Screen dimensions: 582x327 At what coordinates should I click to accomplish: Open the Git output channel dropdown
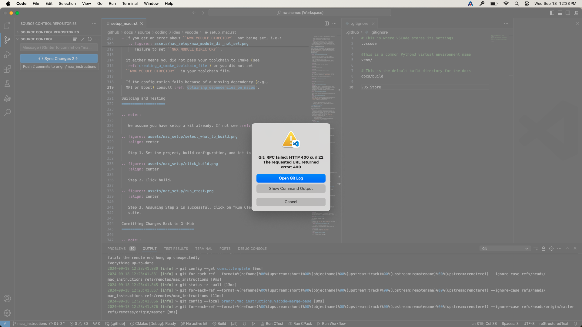tap(505, 249)
